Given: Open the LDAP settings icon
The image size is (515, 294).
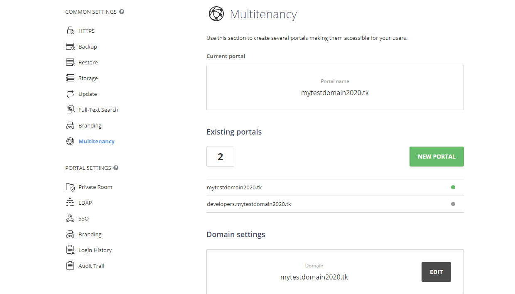Looking at the screenshot, I should coord(70,202).
